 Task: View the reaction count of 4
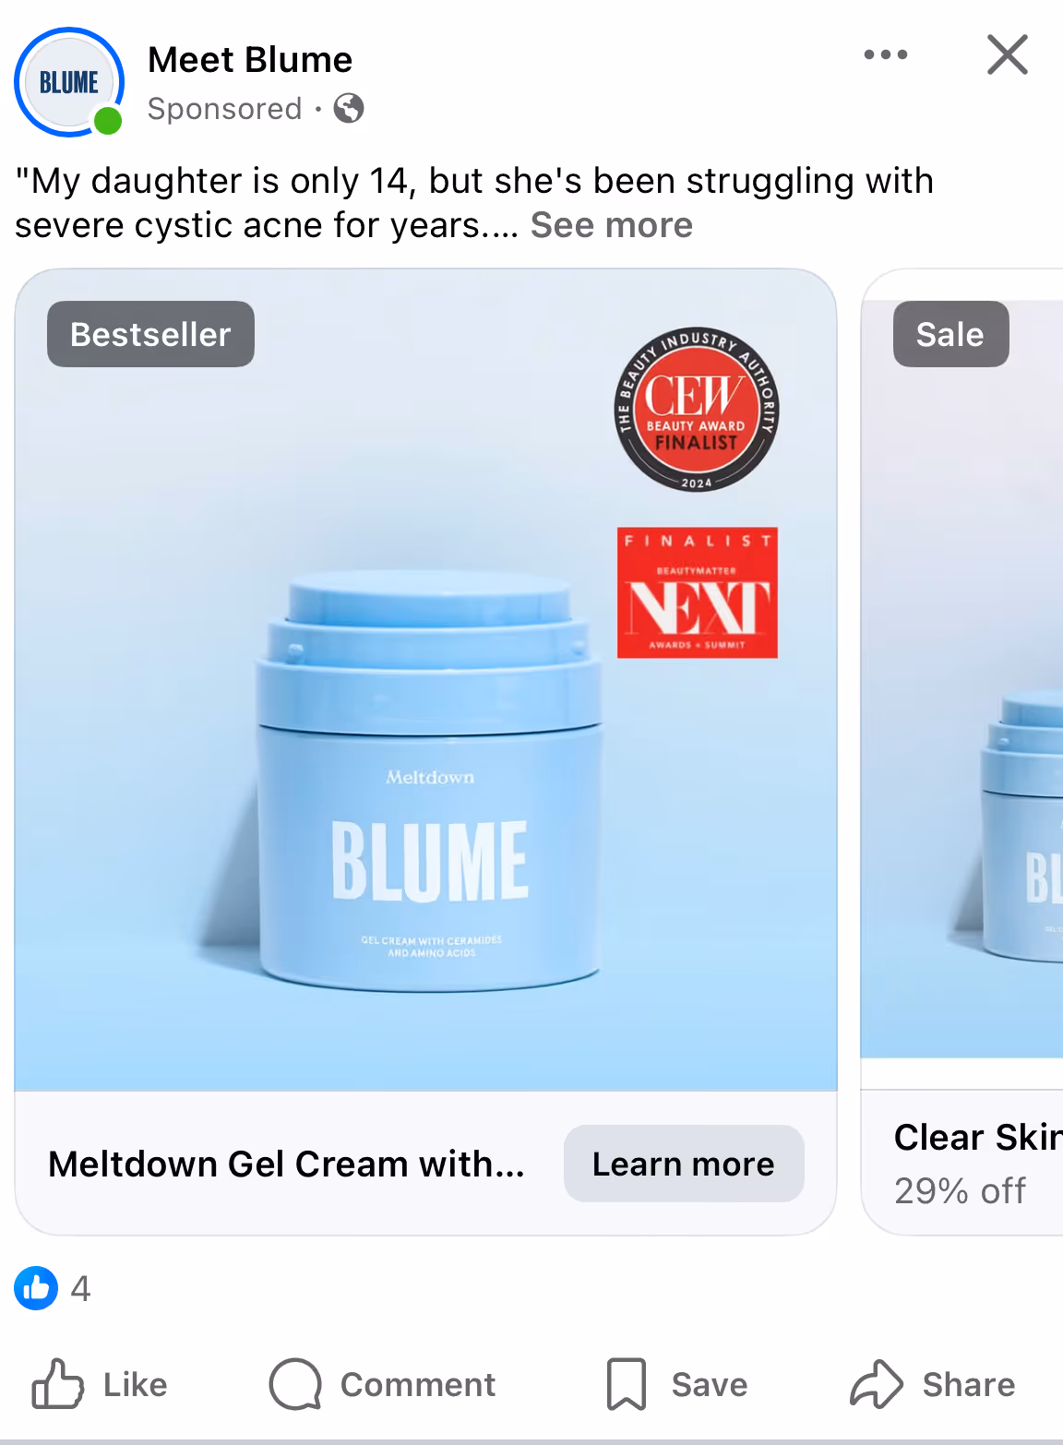(x=81, y=1288)
